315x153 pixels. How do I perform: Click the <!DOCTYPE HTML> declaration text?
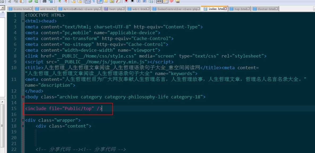[45, 15]
